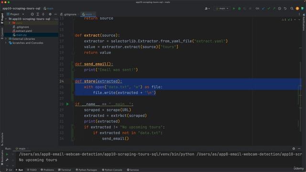Select the main editor tab
Viewport: 306px width, 172px height.
coord(88,14)
